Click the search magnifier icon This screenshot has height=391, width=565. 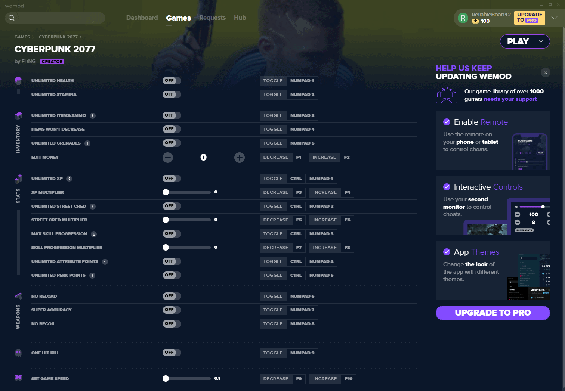12,18
